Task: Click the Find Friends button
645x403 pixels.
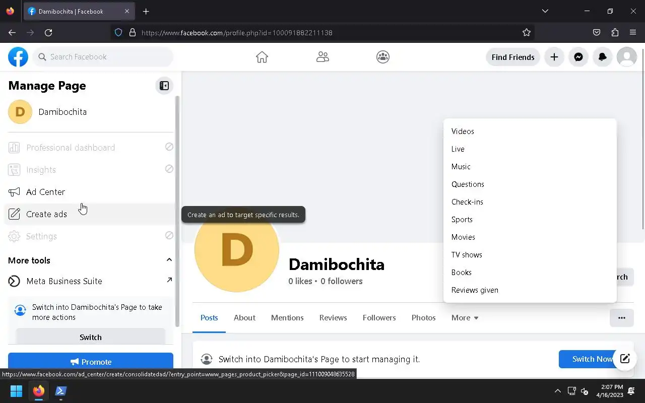Action: (x=513, y=57)
